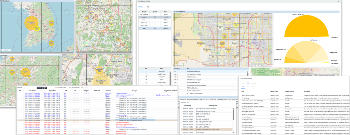This screenshot has width=350, height=135.
Task: Select the Tau Reject(Cause) settings row
Action: click(x=295, y=120)
